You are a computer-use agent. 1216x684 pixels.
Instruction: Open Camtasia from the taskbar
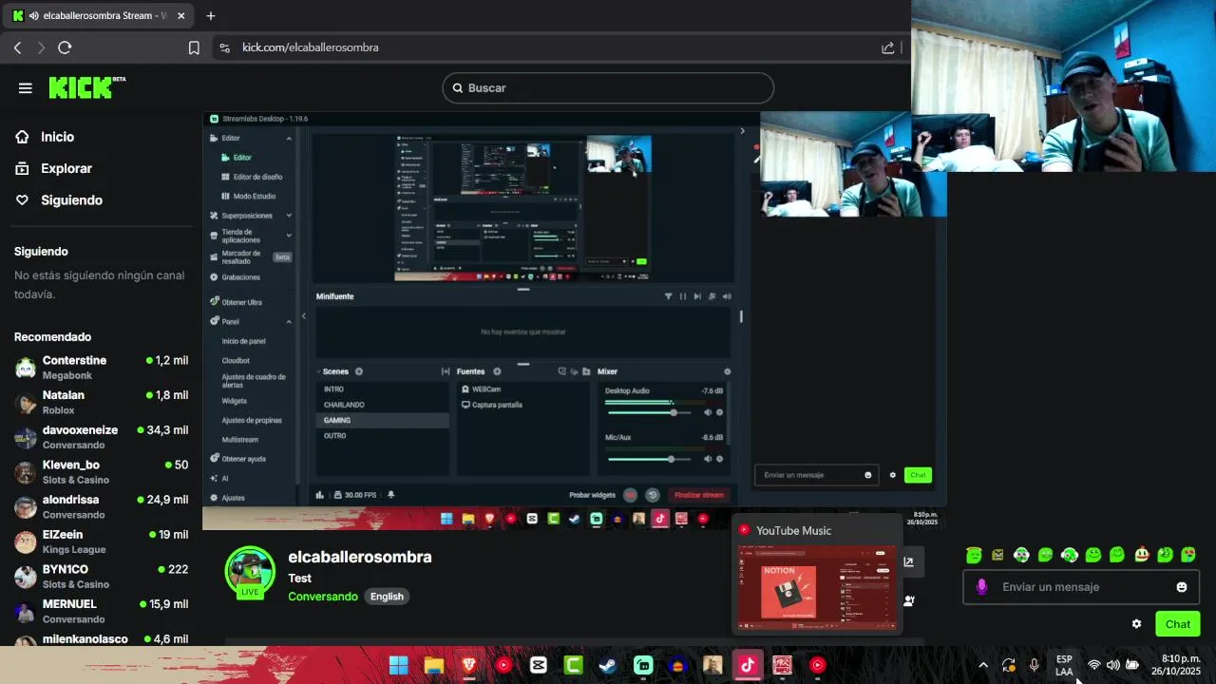point(573,665)
